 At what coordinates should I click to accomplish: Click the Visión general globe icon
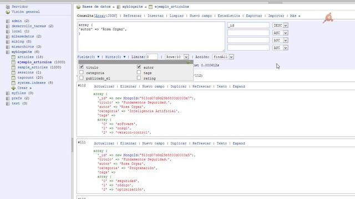coord(8,12)
